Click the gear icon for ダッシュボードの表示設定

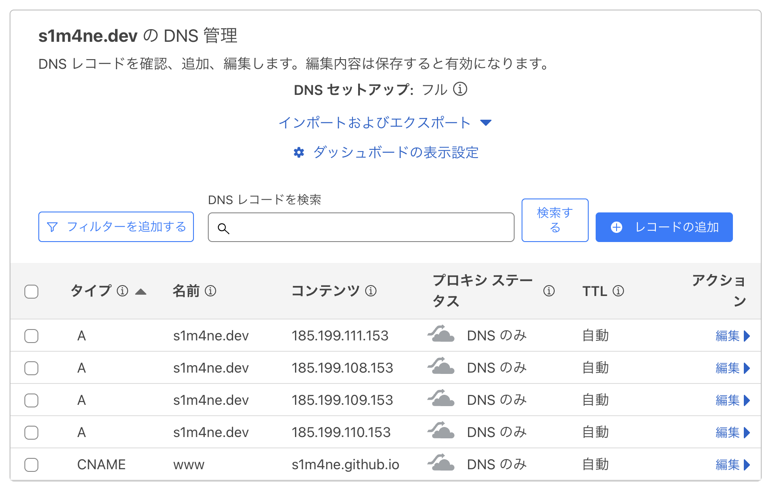pyautogui.click(x=299, y=152)
